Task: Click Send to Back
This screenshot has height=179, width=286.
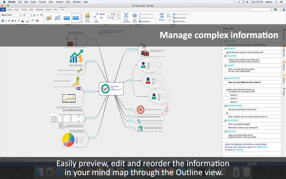Action: (x=180, y=21)
